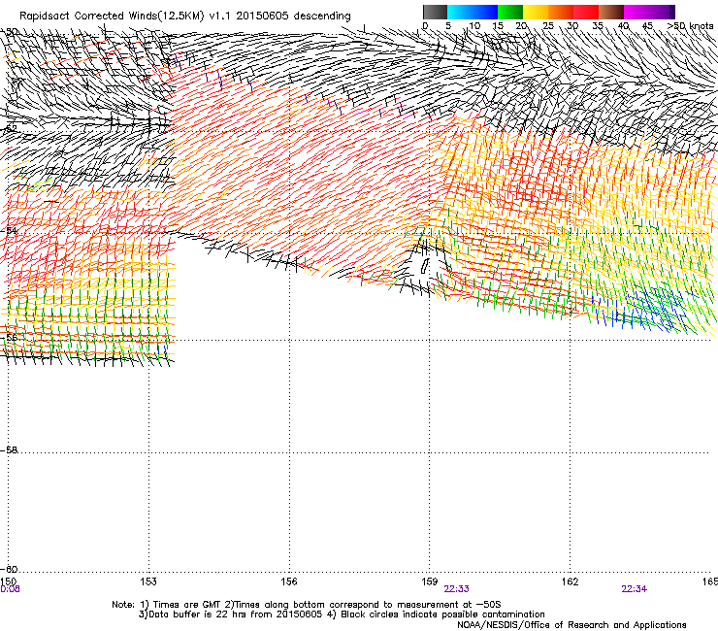Viewport: 718px width, 631px height.
Task: Click the legend tick label '25'
Action: (x=548, y=26)
